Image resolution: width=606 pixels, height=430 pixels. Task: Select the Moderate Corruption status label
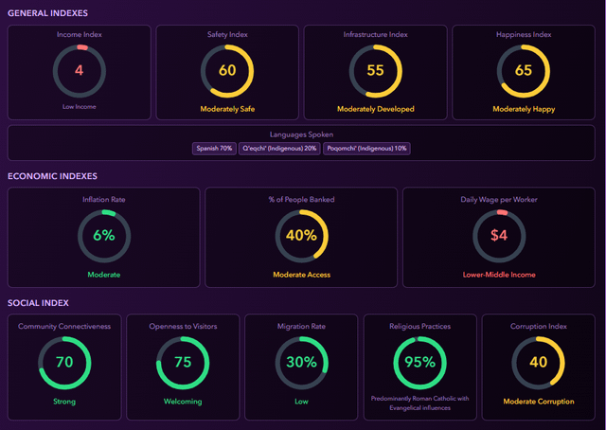pyautogui.click(x=538, y=402)
